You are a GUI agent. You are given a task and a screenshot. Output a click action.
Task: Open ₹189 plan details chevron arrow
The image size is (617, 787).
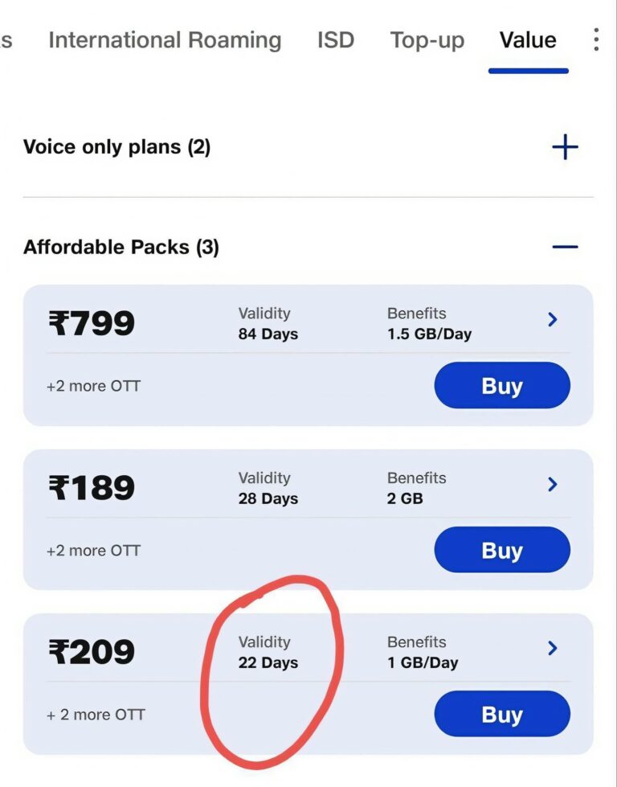[x=553, y=484]
